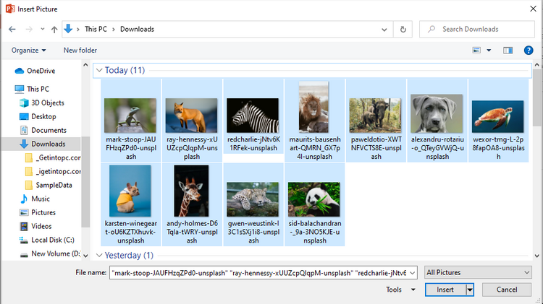The width and height of the screenshot is (543, 304).
Task: Collapse the Today group
Action: click(x=98, y=71)
